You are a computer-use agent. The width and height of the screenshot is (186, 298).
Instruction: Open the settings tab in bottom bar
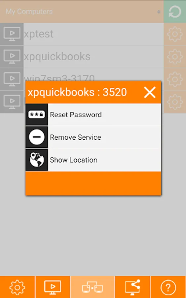(17, 287)
